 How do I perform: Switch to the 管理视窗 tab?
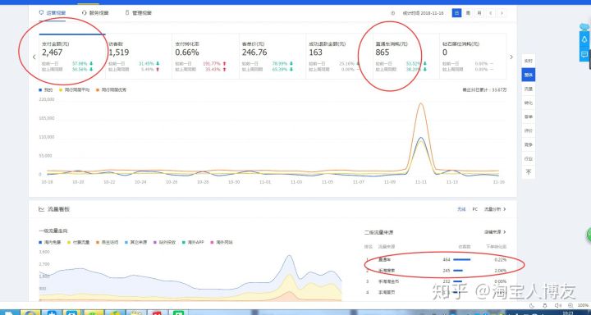(139, 13)
